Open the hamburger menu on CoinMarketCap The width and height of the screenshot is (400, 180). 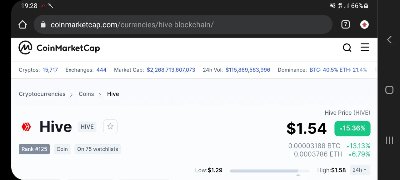pyautogui.click(x=365, y=47)
